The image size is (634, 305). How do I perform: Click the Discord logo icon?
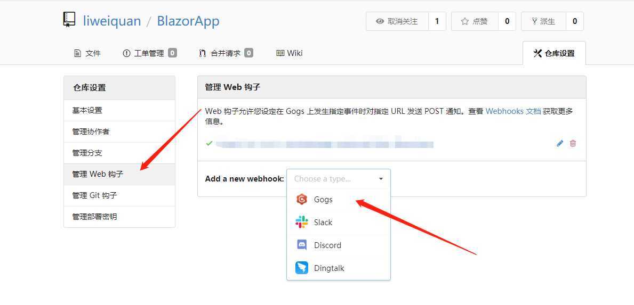pyautogui.click(x=302, y=245)
